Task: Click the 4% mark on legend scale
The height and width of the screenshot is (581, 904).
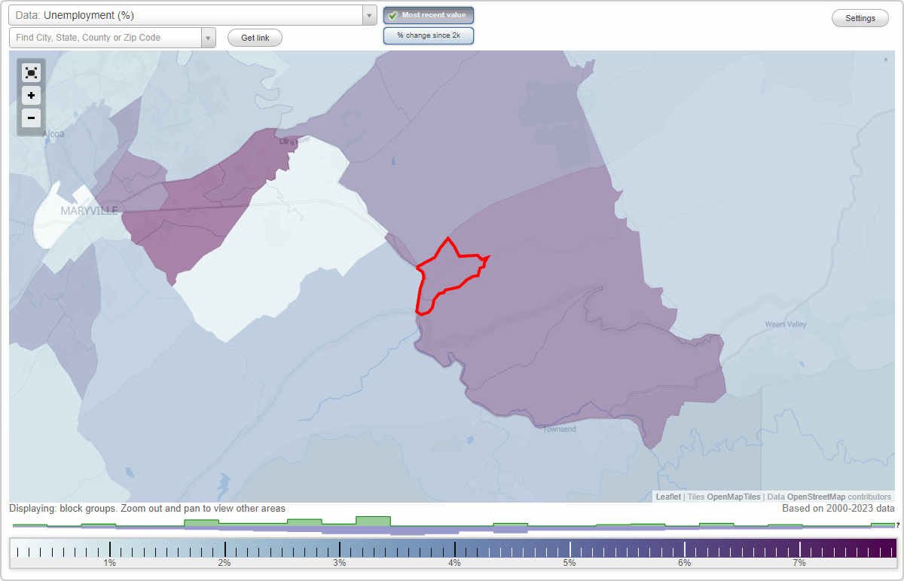Action: click(x=455, y=563)
